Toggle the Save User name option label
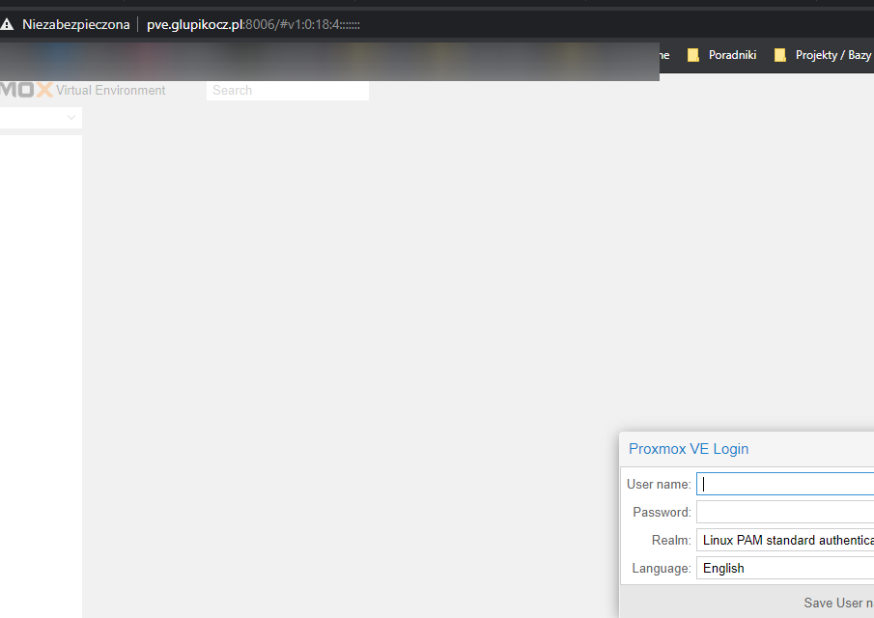Screen dimensions: 874x618 (x=837, y=603)
